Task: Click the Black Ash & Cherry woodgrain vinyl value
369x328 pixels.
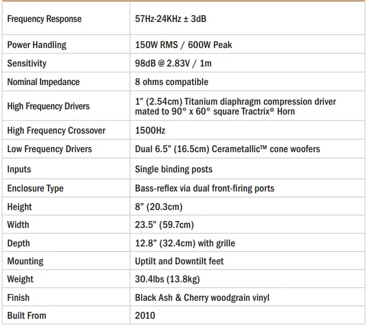Action: click(x=202, y=297)
